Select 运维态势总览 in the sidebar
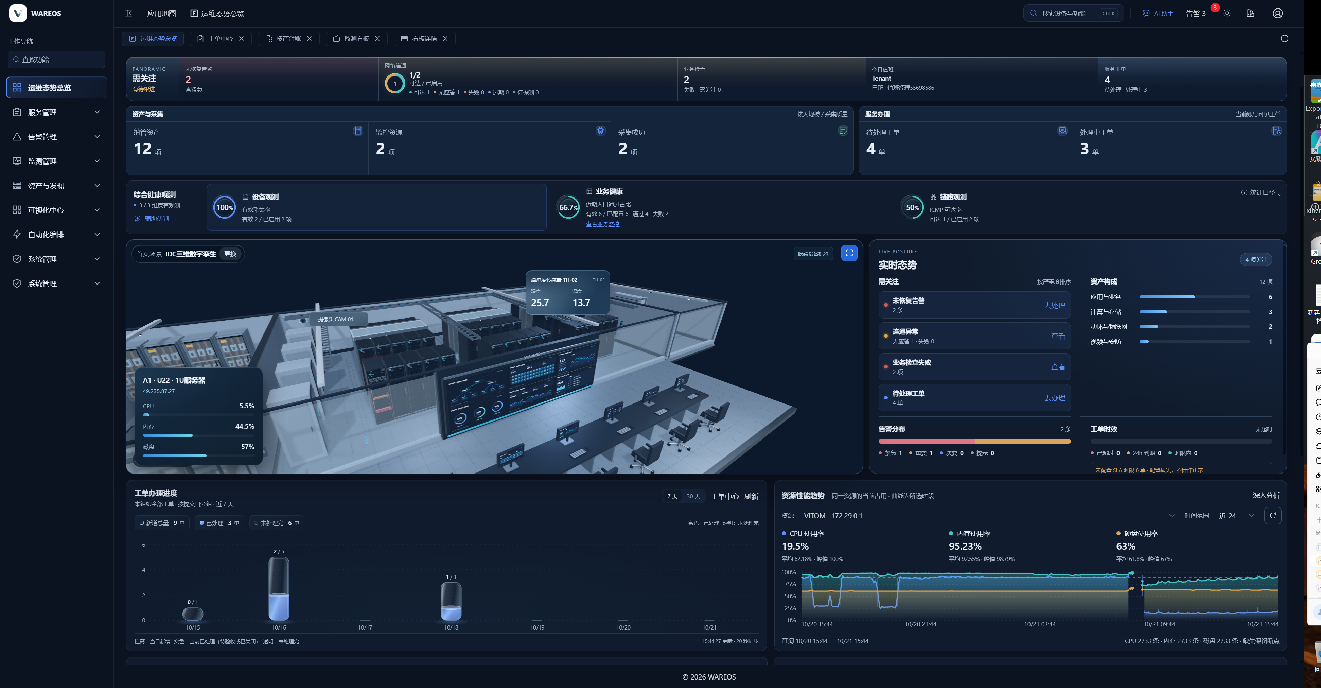Viewport: 1321px width, 688px height. click(56, 88)
